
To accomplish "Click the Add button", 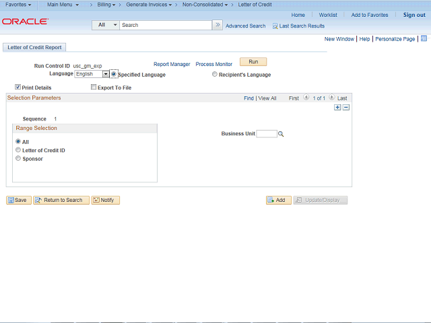I will (x=279, y=200).
